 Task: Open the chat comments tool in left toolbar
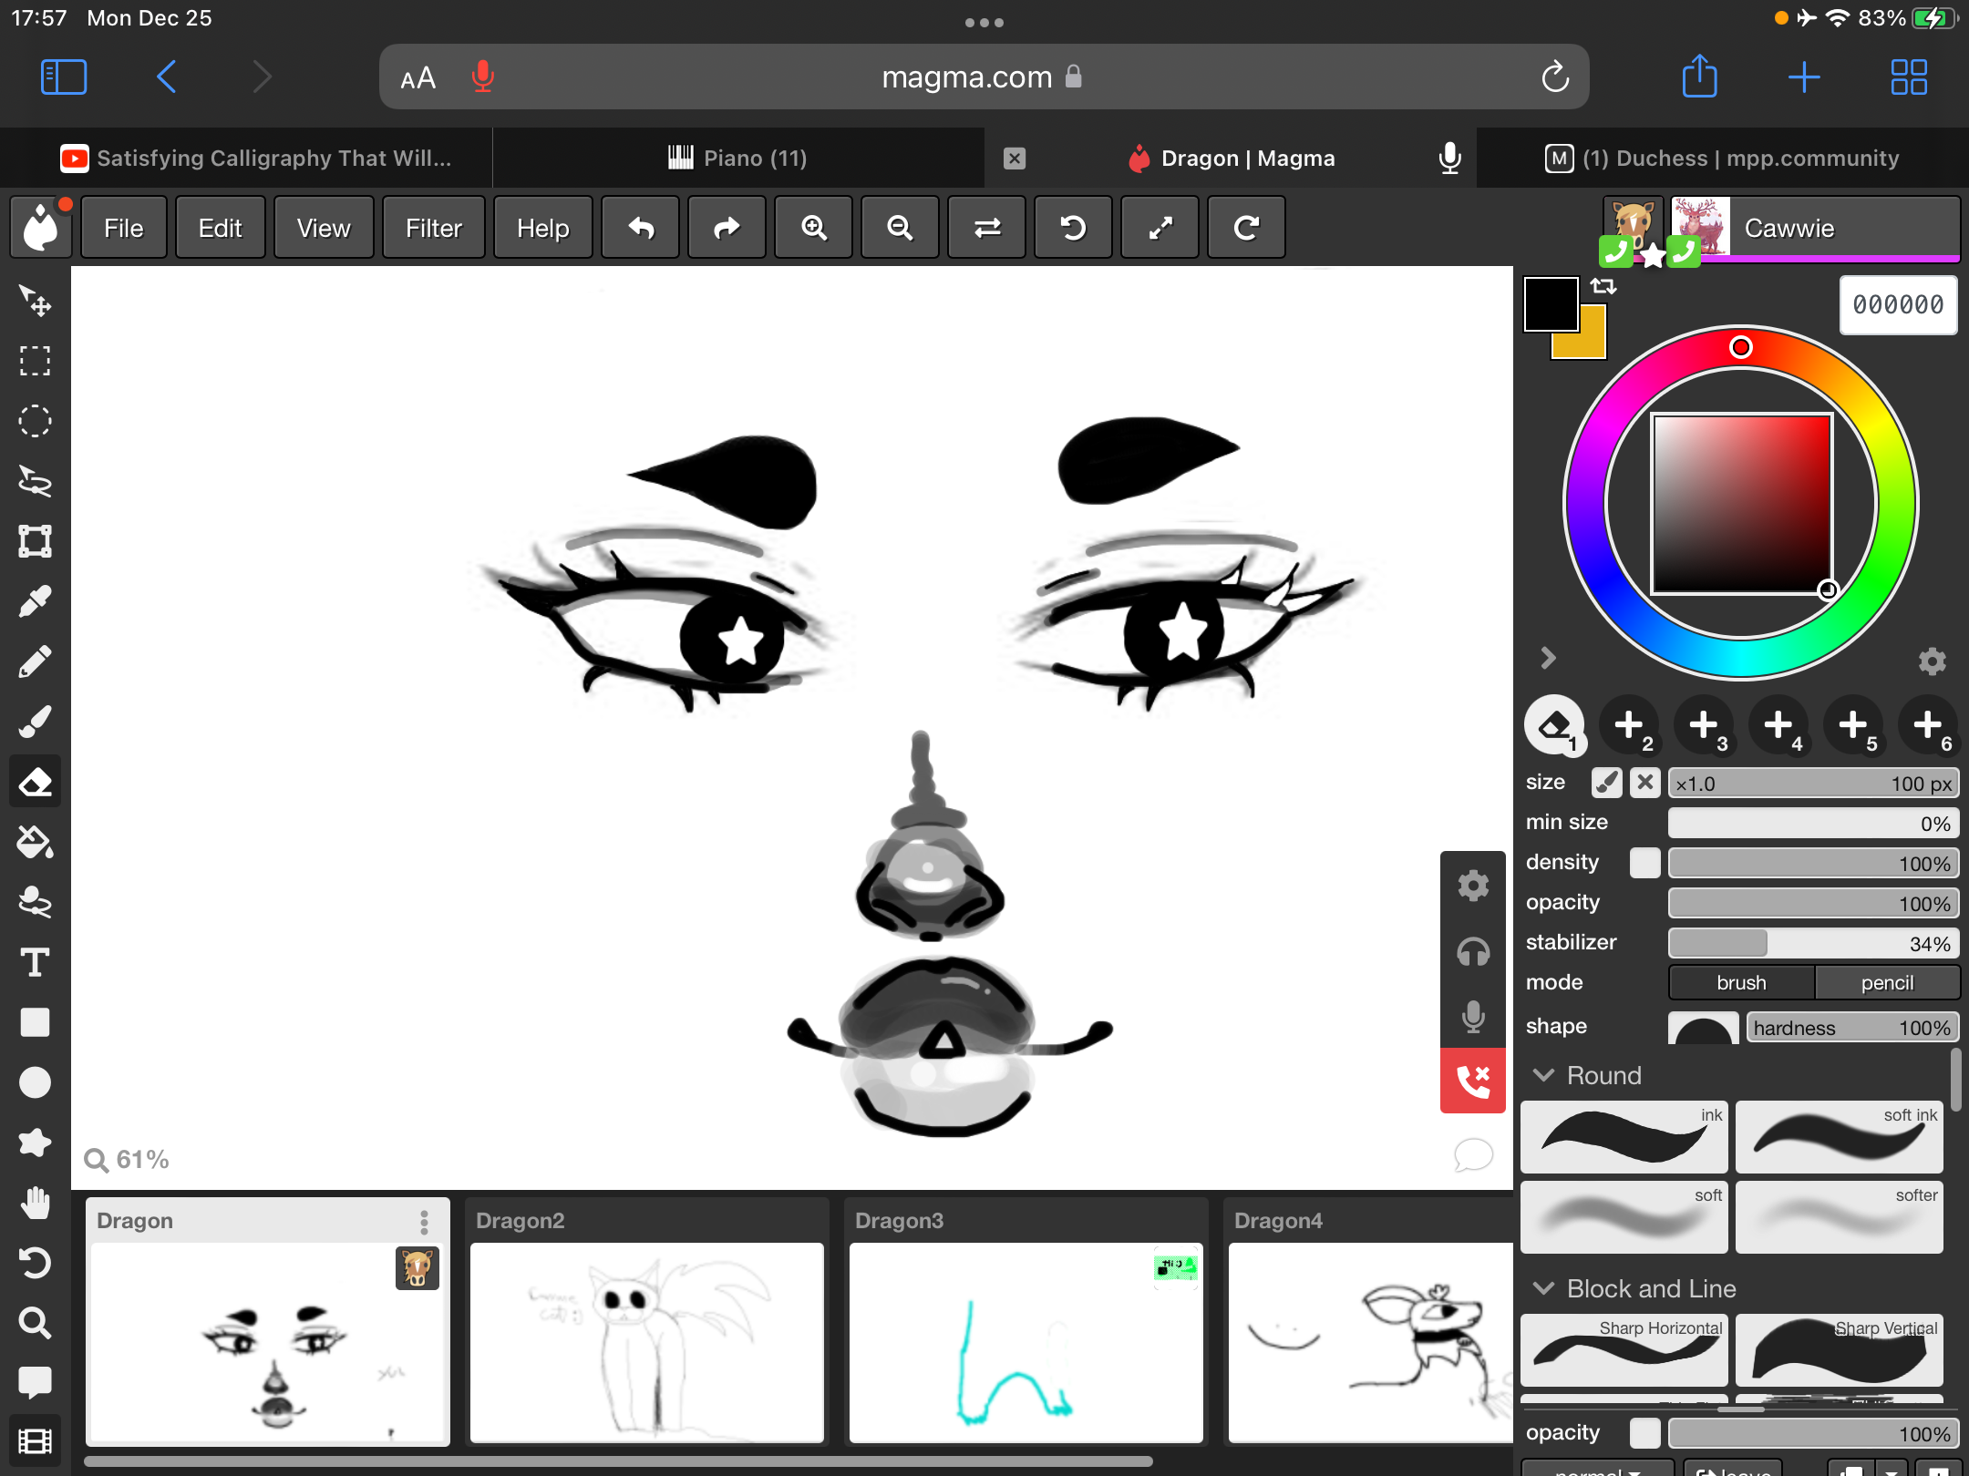(x=36, y=1383)
